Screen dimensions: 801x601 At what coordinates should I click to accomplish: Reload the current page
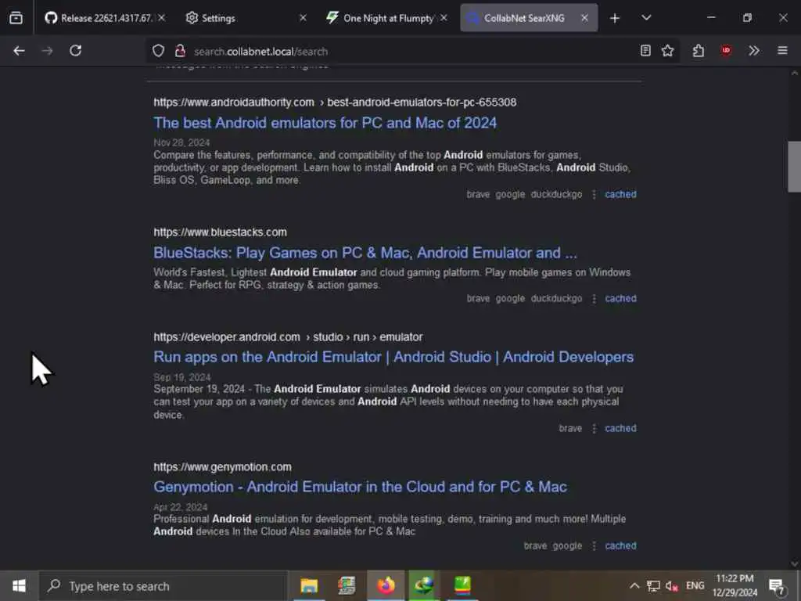76,51
